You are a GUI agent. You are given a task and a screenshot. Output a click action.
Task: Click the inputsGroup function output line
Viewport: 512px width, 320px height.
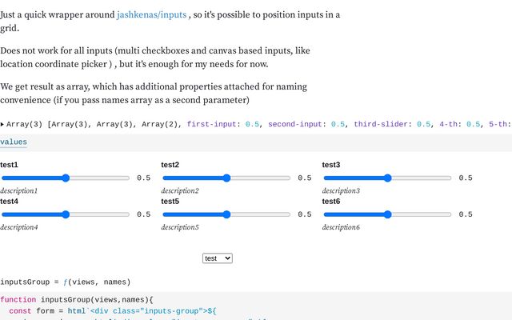pos(66,282)
